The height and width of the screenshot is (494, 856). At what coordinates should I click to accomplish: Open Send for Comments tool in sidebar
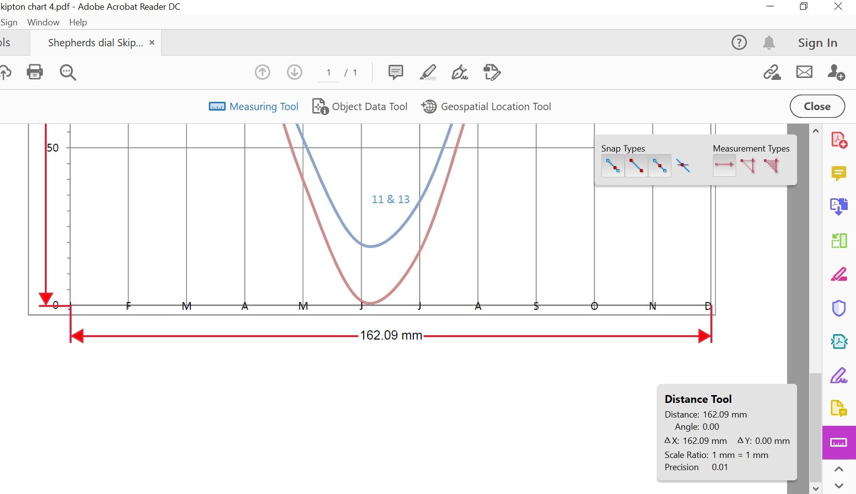point(839,408)
